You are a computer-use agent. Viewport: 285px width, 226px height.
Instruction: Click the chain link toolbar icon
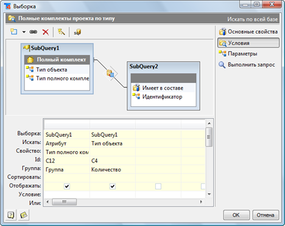tap(33, 32)
